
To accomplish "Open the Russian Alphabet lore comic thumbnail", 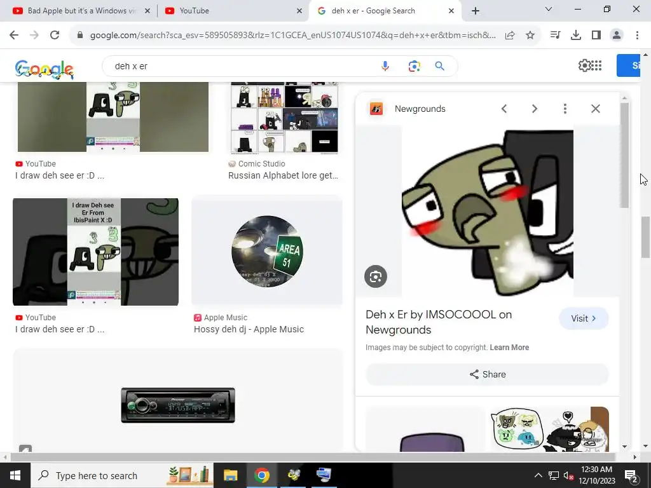I will pyautogui.click(x=284, y=118).
